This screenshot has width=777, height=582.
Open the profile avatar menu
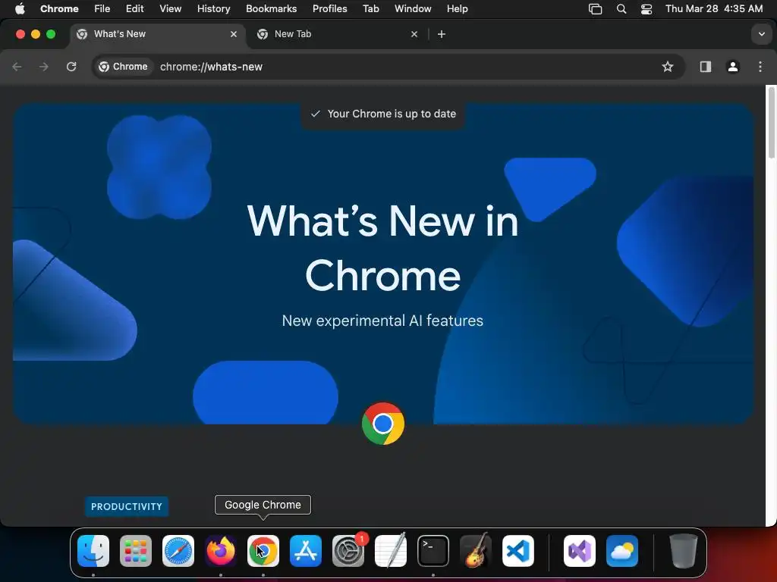tap(733, 67)
